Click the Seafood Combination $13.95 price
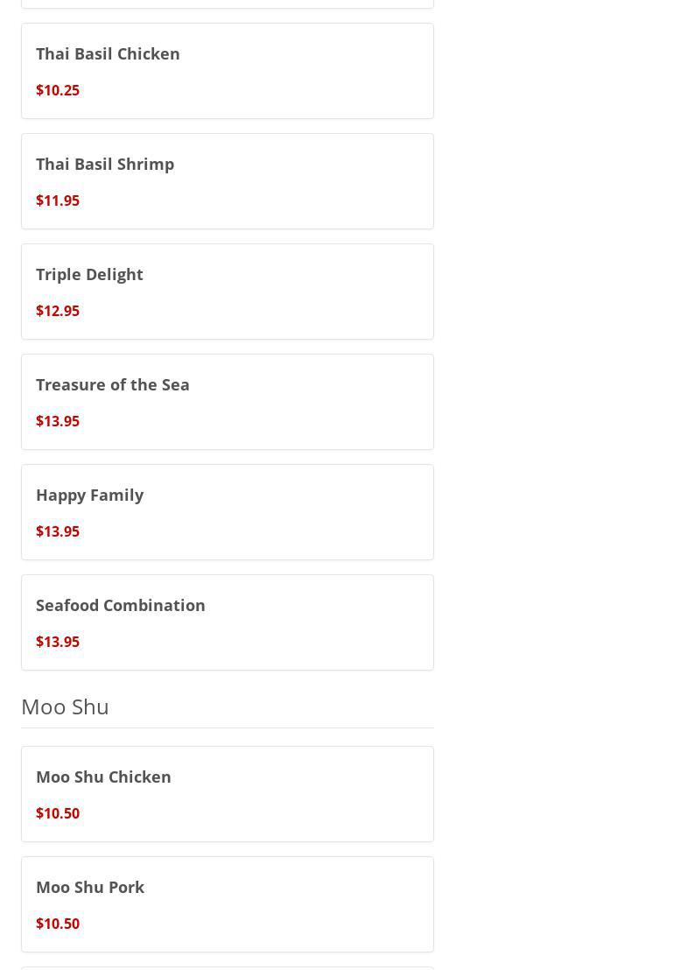Screen dimensions: 687x970 58,642
